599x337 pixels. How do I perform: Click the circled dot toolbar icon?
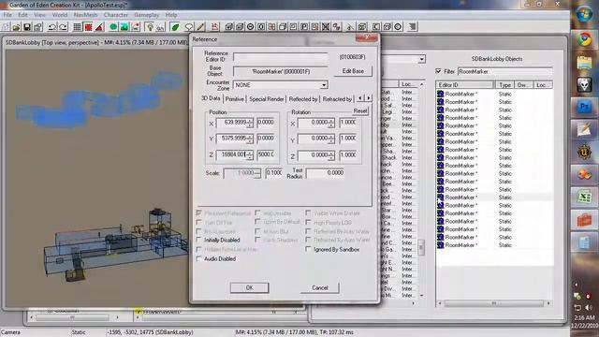[x=250, y=27]
